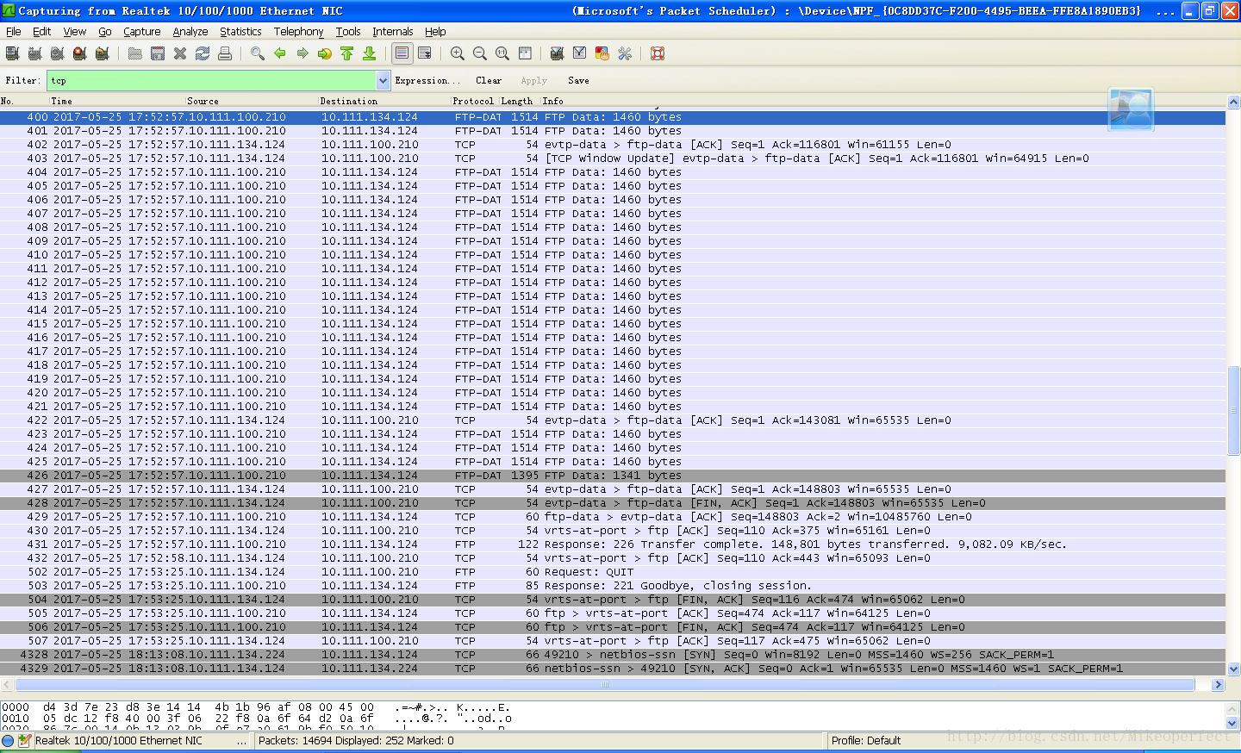1241x753 pixels.
Task: Reload this capture file
Action: click(x=203, y=53)
